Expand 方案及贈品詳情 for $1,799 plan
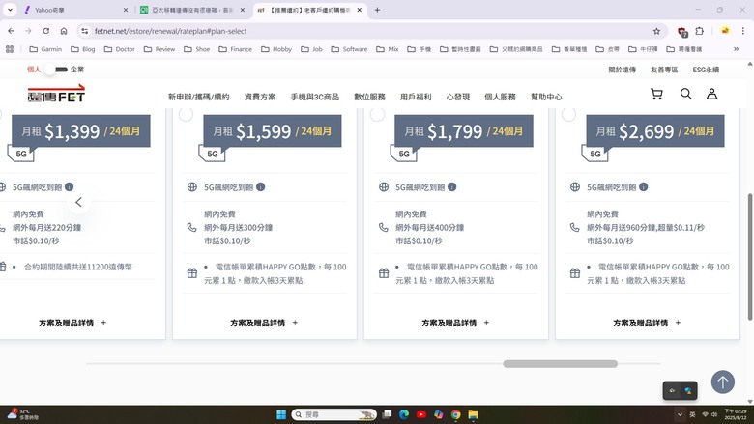This screenshot has height=424, width=754. click(x=455, y=323)
